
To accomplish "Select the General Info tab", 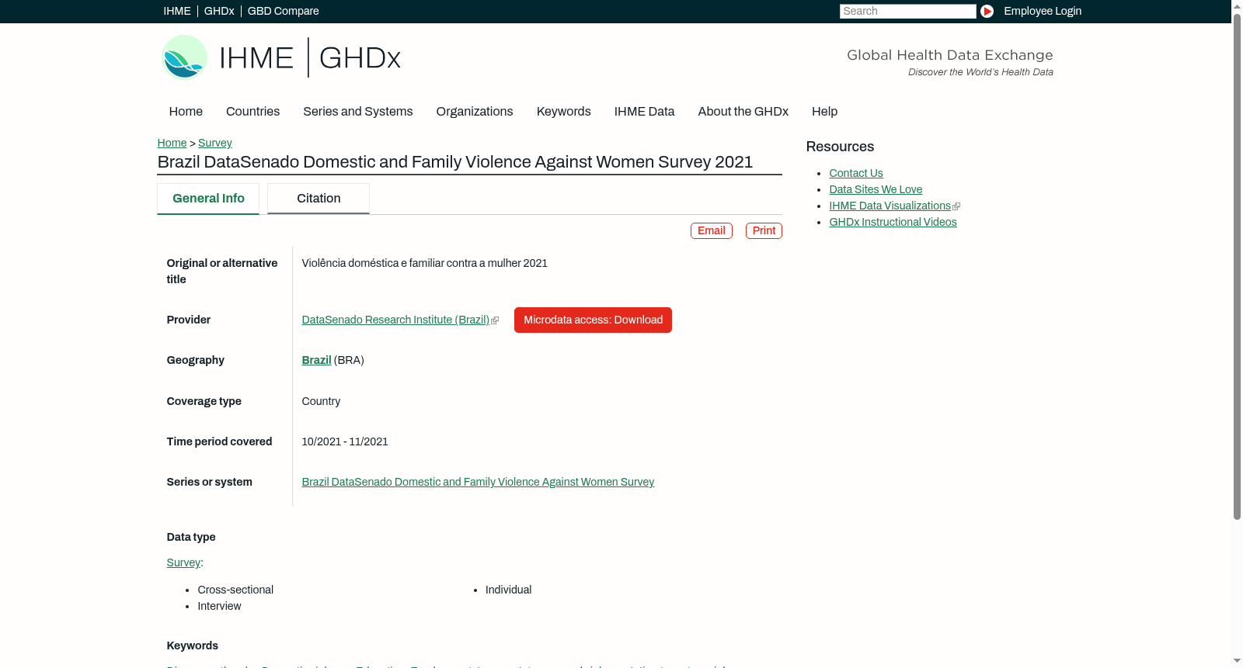I will point(208,199).
